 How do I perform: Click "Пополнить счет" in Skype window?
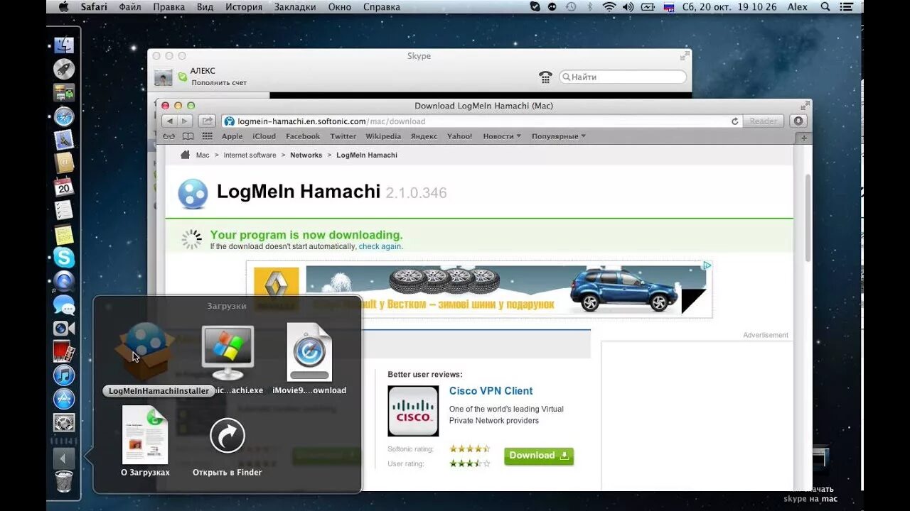(x=219, y=83)
